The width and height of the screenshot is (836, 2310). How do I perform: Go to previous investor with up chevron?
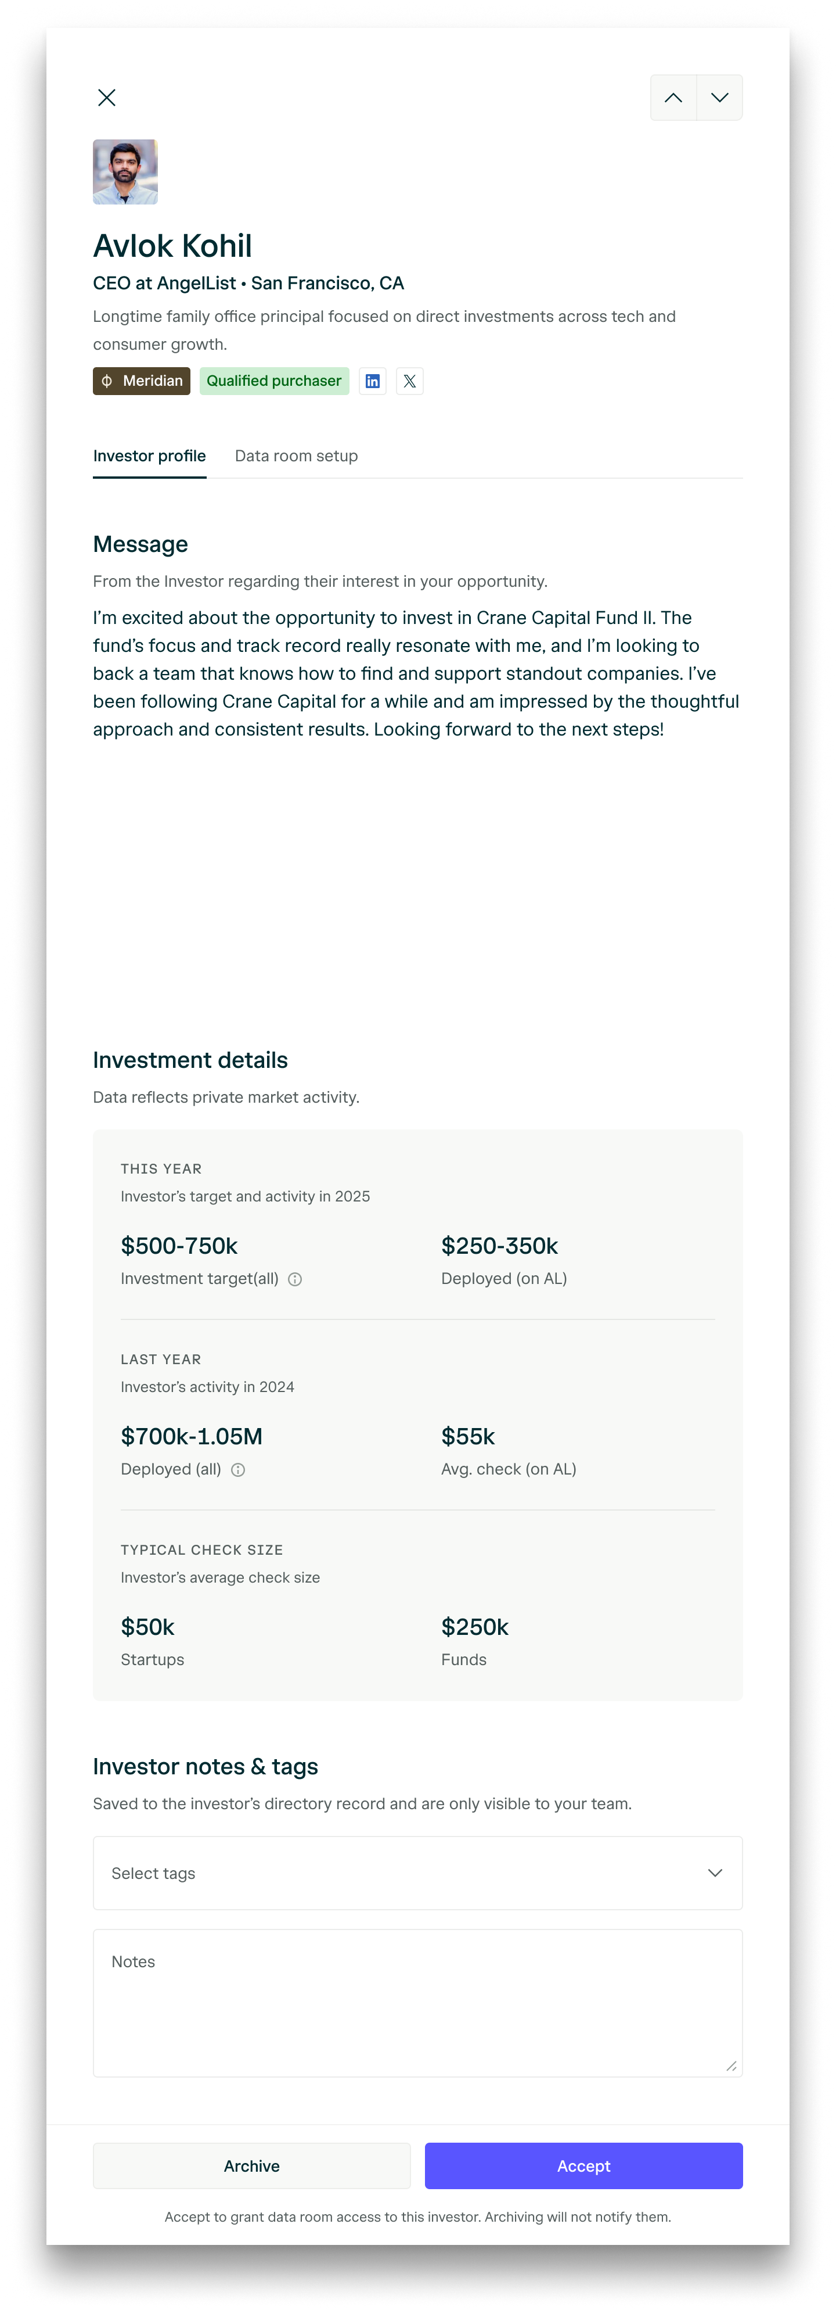coord(673,98)
